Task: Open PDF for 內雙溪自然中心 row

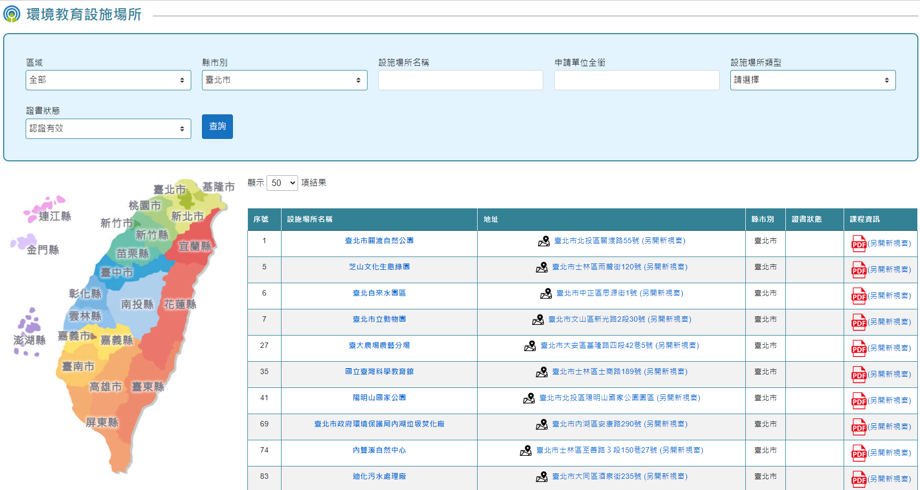Action: 858,453
